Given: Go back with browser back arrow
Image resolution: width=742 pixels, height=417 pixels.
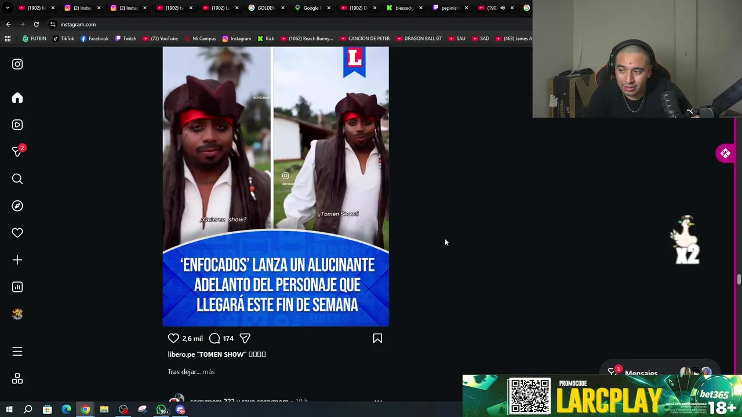Looking at the screenshot, I should click(8, 24).
